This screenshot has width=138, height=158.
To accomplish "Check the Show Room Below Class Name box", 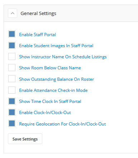I will [x=12, y=68].
